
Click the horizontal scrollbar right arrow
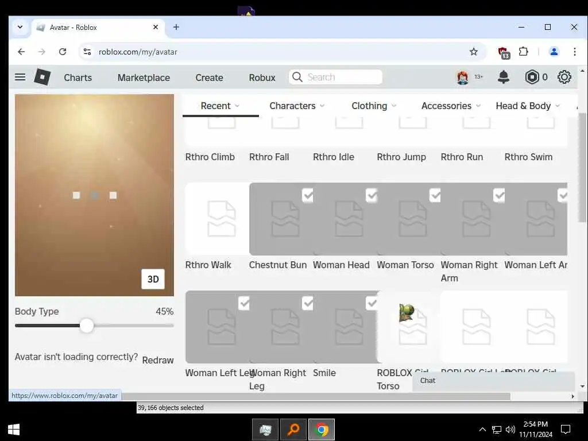[x=572, y=396]
